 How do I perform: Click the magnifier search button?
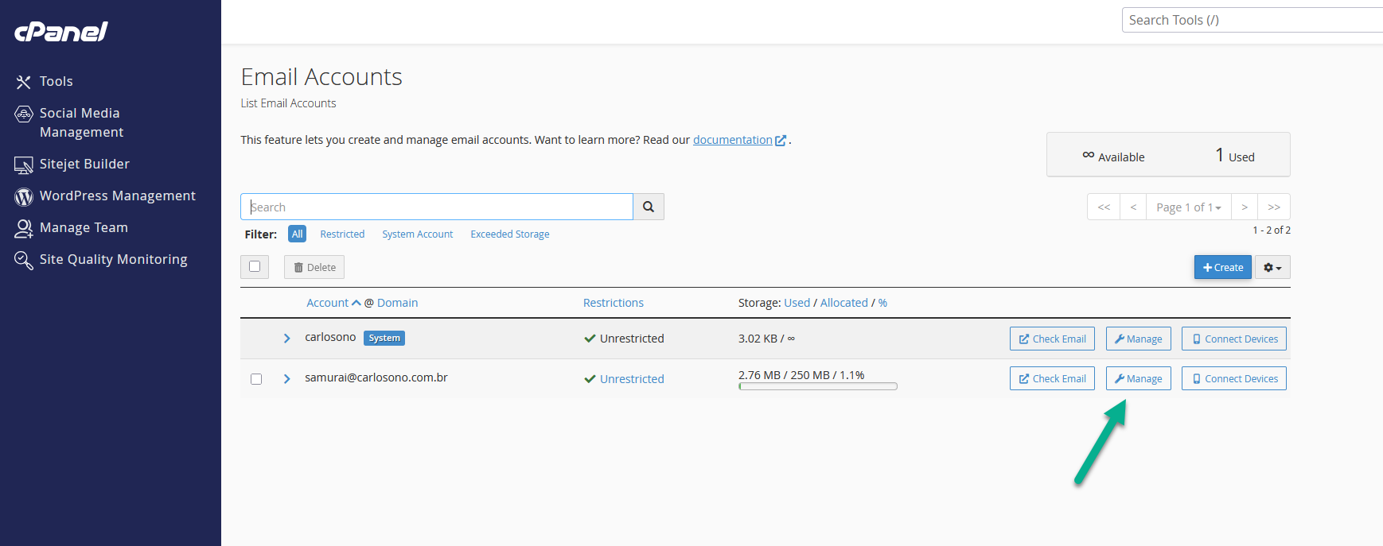coord(649,207)
